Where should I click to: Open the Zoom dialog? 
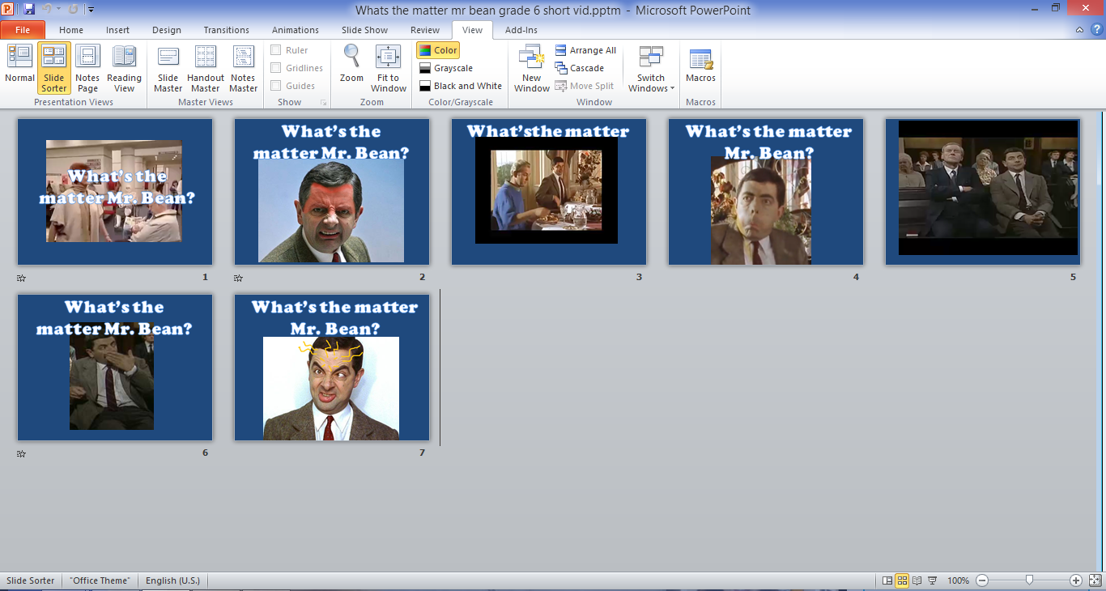tap(351, 65)
